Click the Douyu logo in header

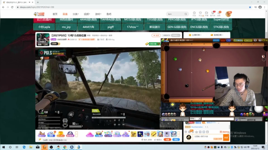(x=39, y=14)
